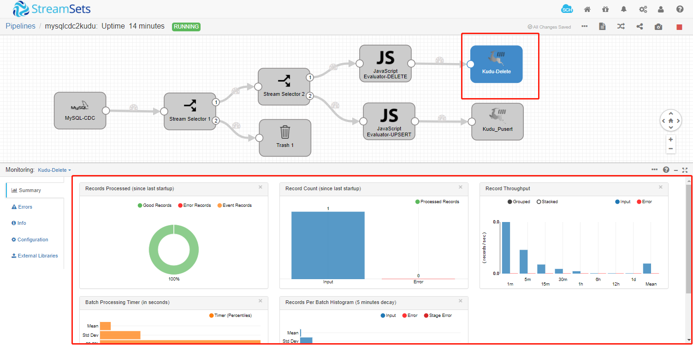Open the pipeline more options ellipsis

[x=585, y=26]
